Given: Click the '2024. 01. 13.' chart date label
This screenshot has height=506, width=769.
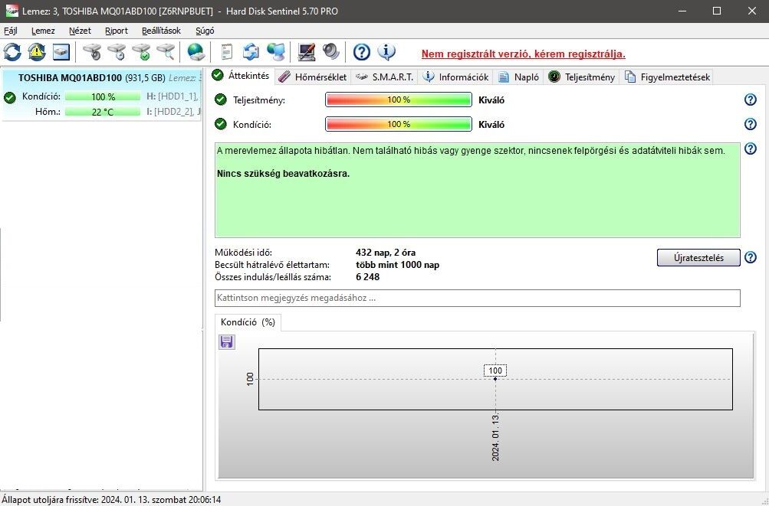Looking at the screenshot, I should 495,437.
